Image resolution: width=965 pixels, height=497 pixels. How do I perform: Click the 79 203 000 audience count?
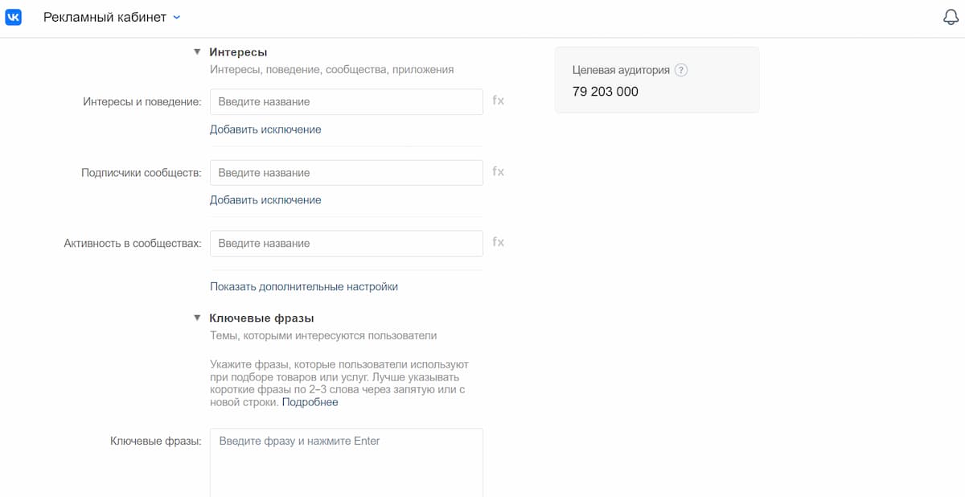tap(605, 92)
